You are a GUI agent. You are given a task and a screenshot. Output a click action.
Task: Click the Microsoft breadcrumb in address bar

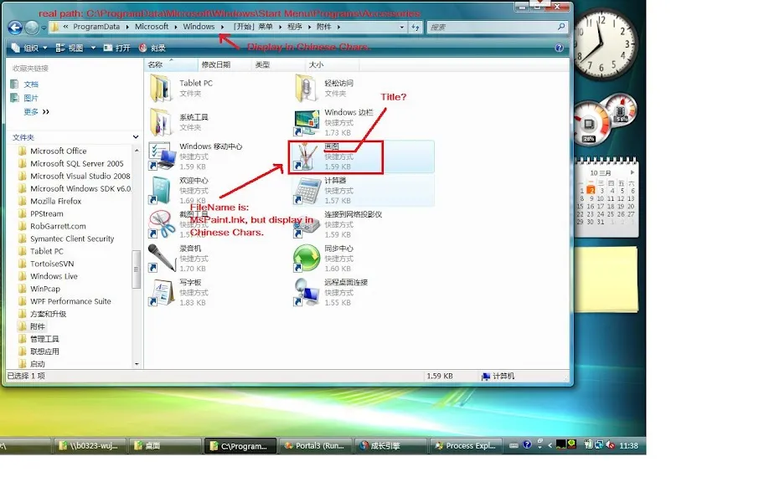(x=152, y=27)
